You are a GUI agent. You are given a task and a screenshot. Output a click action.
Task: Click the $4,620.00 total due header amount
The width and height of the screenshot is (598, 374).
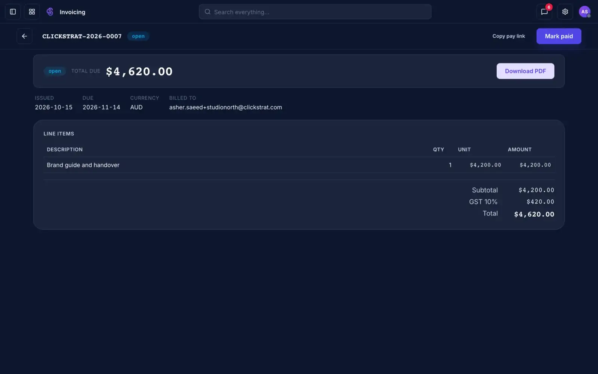139,71
